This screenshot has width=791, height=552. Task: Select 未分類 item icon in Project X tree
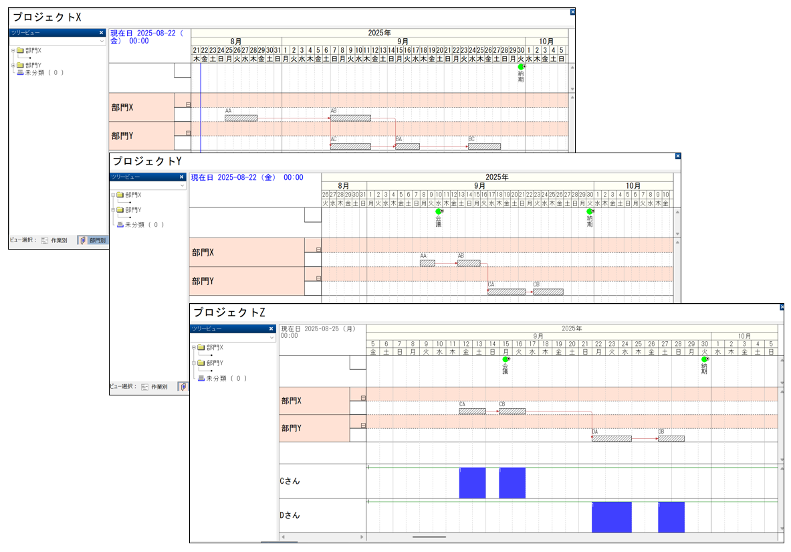pyautogui.click(x=20, y=72)
